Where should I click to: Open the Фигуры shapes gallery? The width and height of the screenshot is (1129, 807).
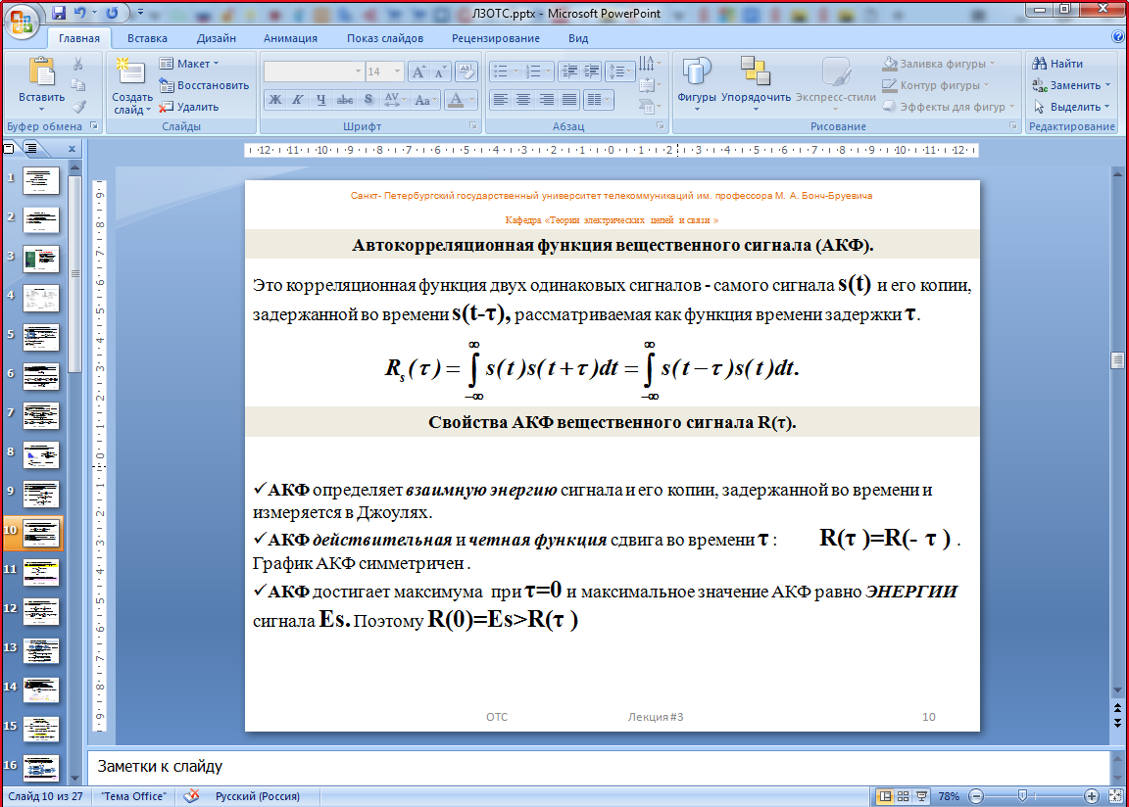point(696,72)
